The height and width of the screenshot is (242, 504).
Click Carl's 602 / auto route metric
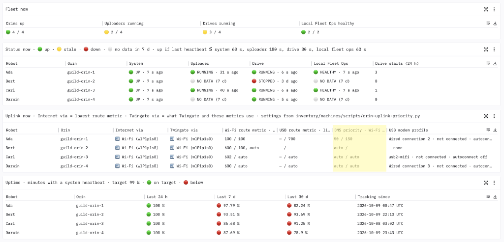[x=236, y=157]
